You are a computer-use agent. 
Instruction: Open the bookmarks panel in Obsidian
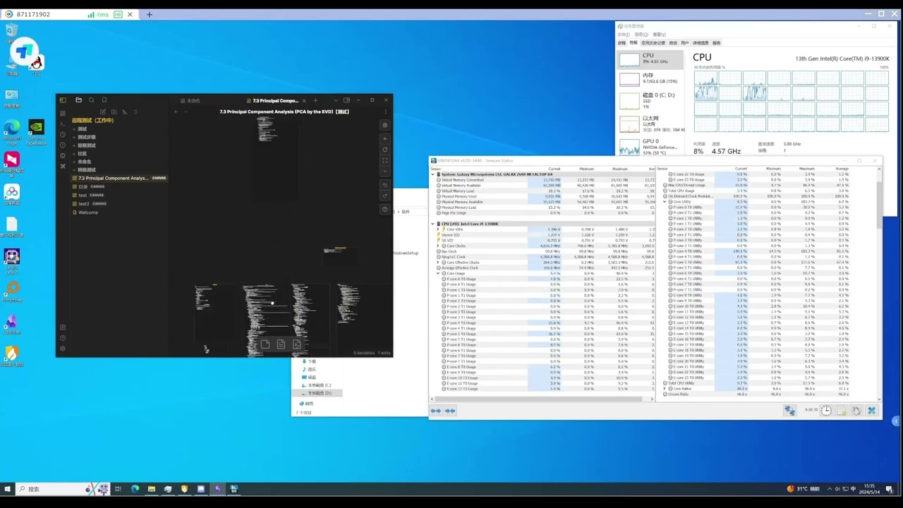click(x=104, y=100)
